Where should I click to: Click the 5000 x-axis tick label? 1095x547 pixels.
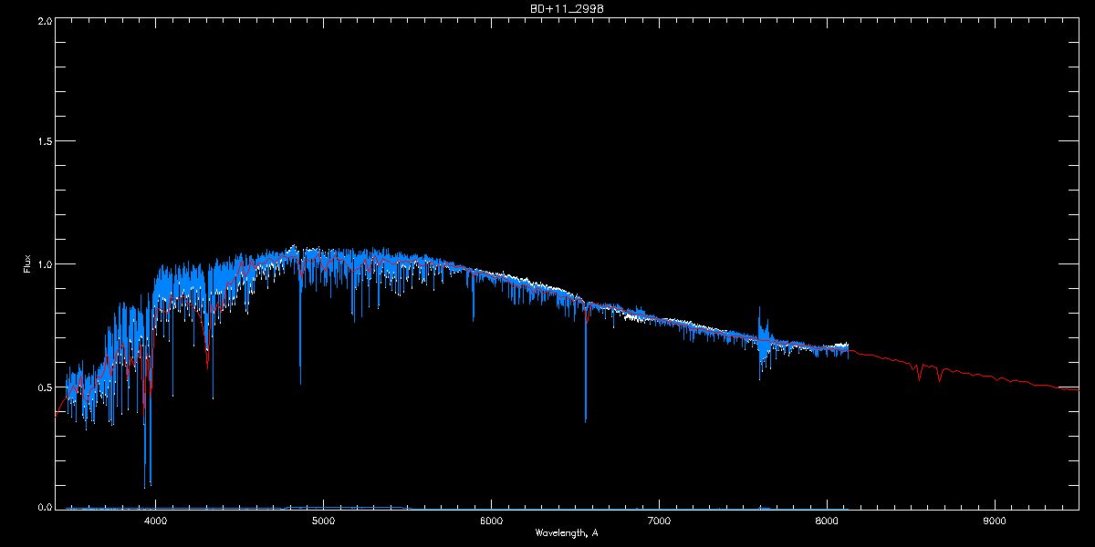(x=323, y=521)
